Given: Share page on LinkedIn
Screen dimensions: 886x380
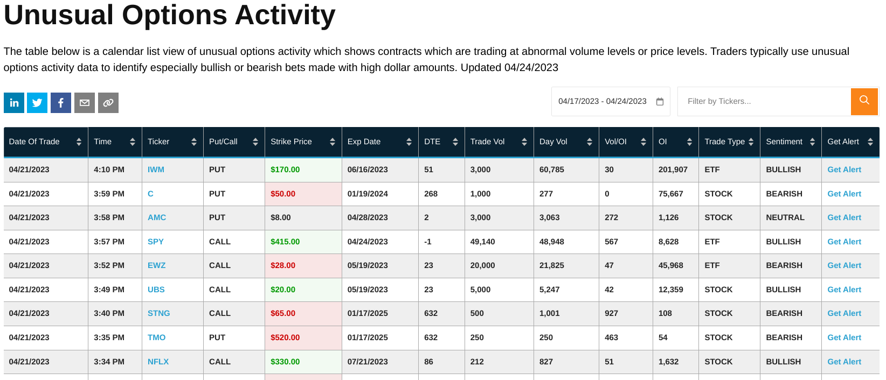Looking at the screenshot, I should click(x=14, y=103).
